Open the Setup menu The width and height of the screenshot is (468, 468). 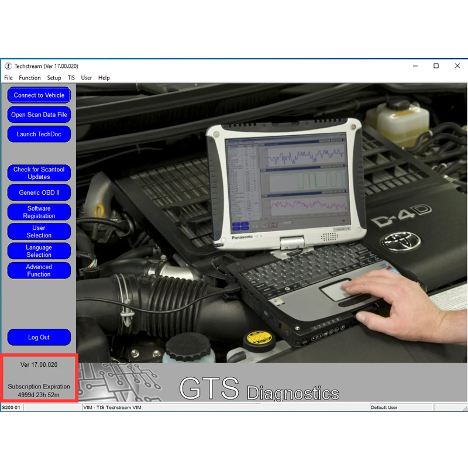pos(54,78)
